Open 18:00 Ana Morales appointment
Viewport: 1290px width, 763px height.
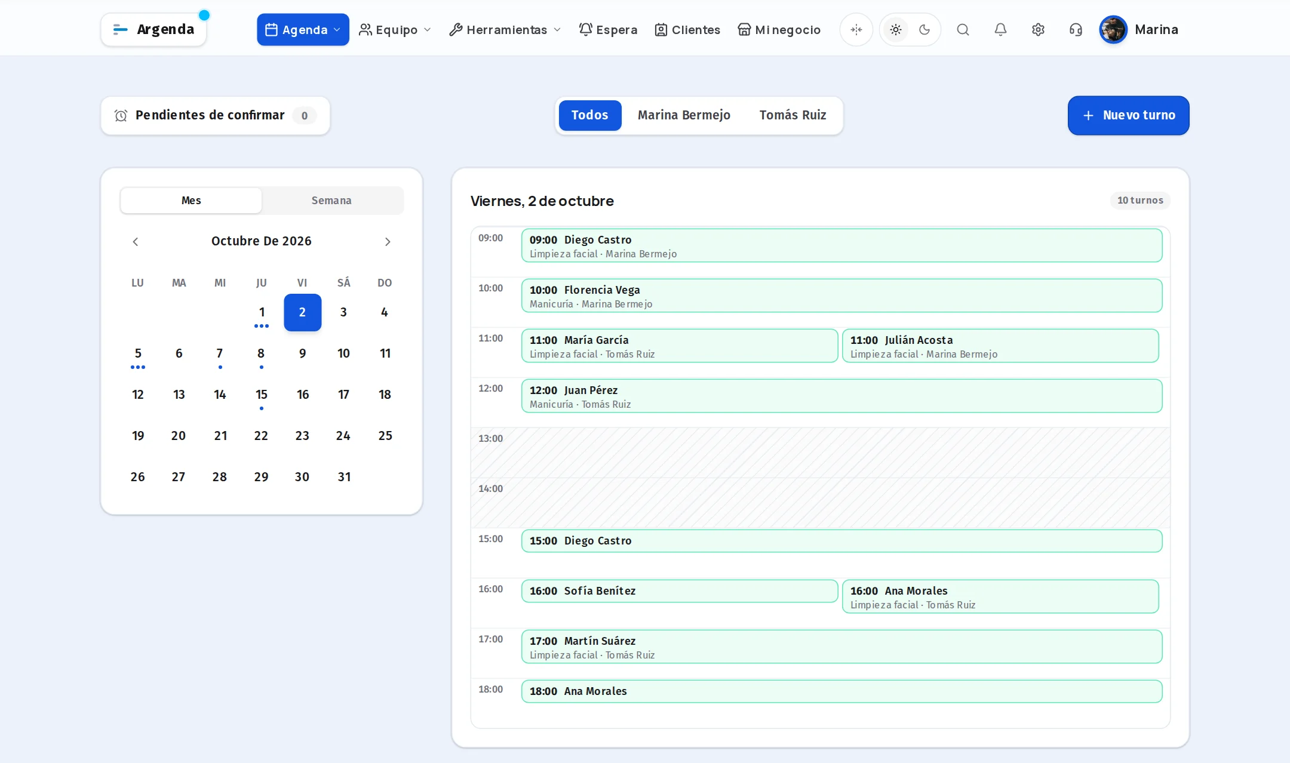pos(841,691)
